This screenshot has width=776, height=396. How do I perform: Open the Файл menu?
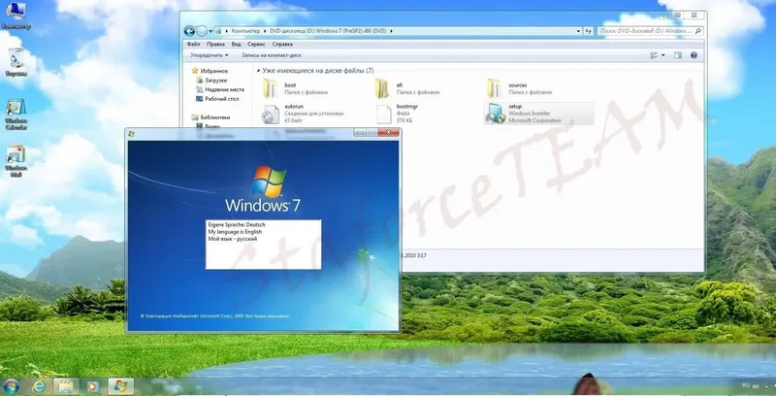click(x=193, y=44)
